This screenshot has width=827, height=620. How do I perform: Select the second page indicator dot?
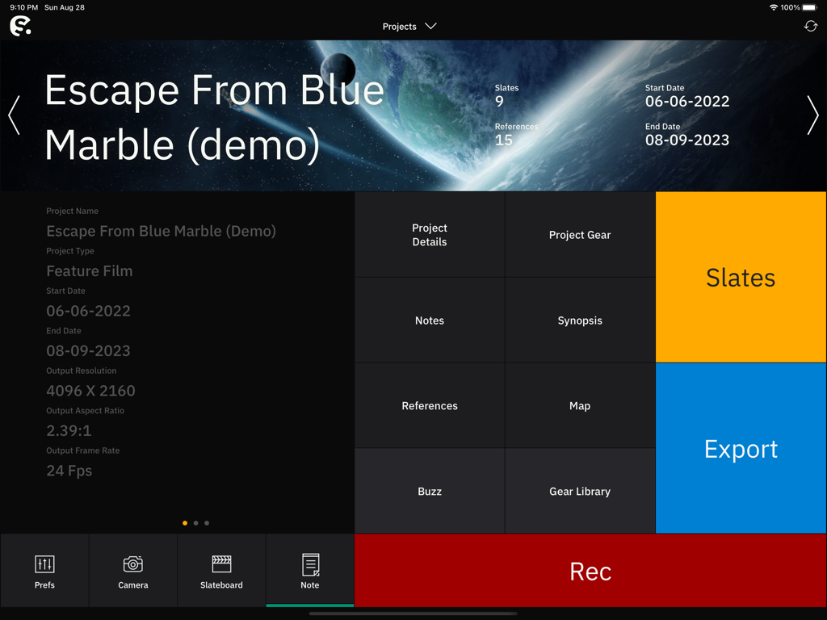(x=195, y=522)
